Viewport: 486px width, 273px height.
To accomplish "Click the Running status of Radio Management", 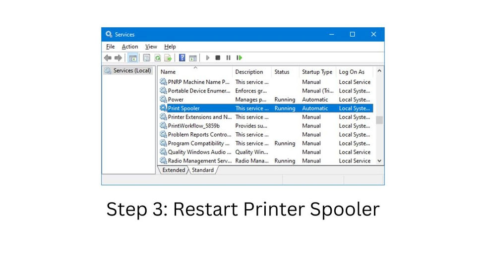I will pyautogui.click(x=285, y=161).
